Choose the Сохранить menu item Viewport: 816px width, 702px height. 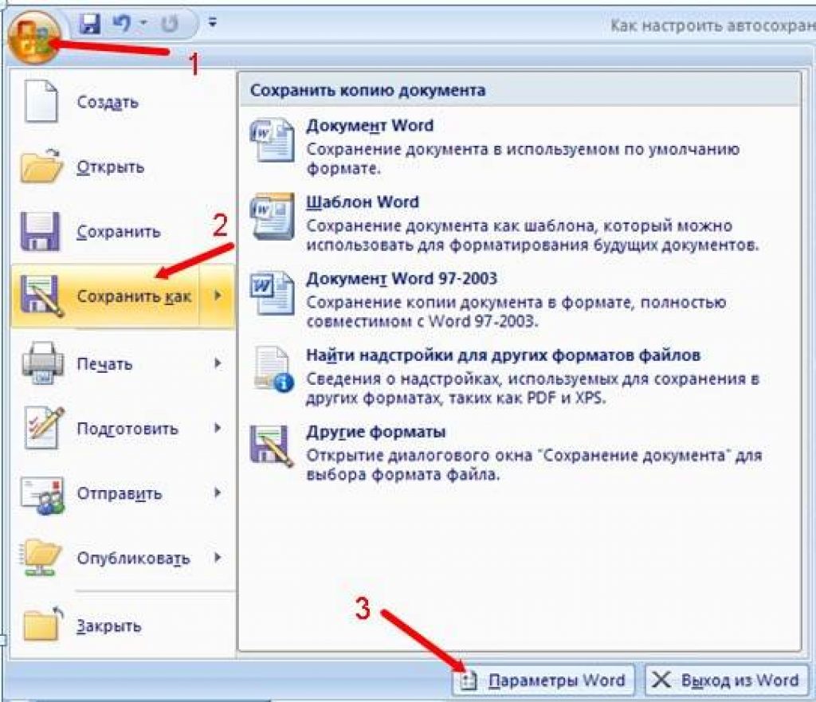coord(122,232)
